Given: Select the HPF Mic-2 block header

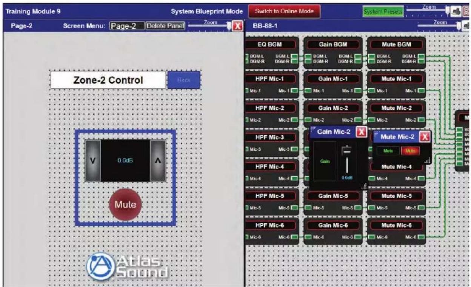Looking at the screenshot, I should (270, 108).
